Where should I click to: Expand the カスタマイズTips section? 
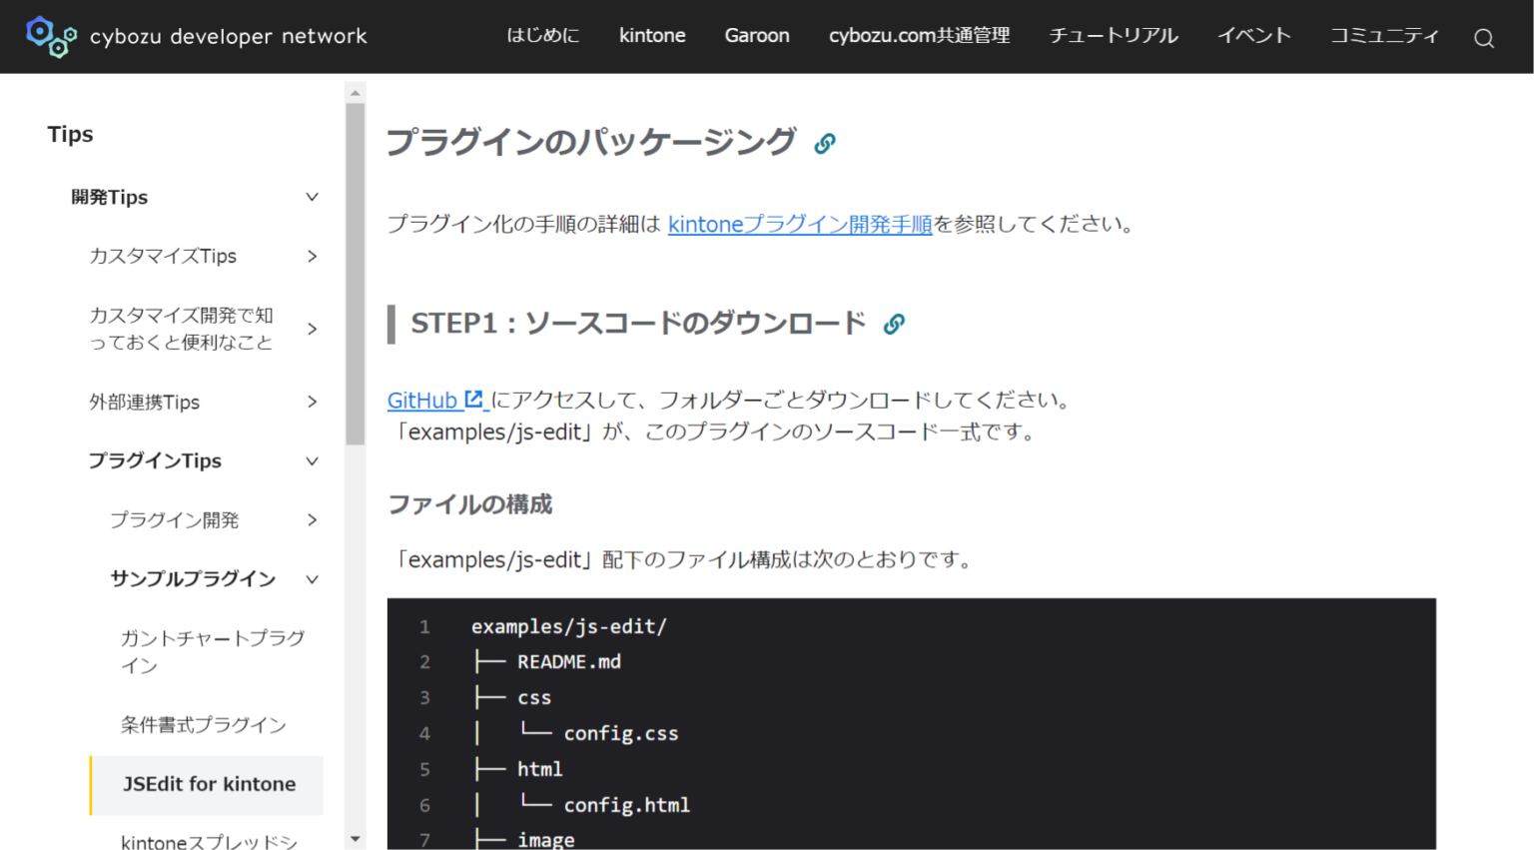[313, 257]
